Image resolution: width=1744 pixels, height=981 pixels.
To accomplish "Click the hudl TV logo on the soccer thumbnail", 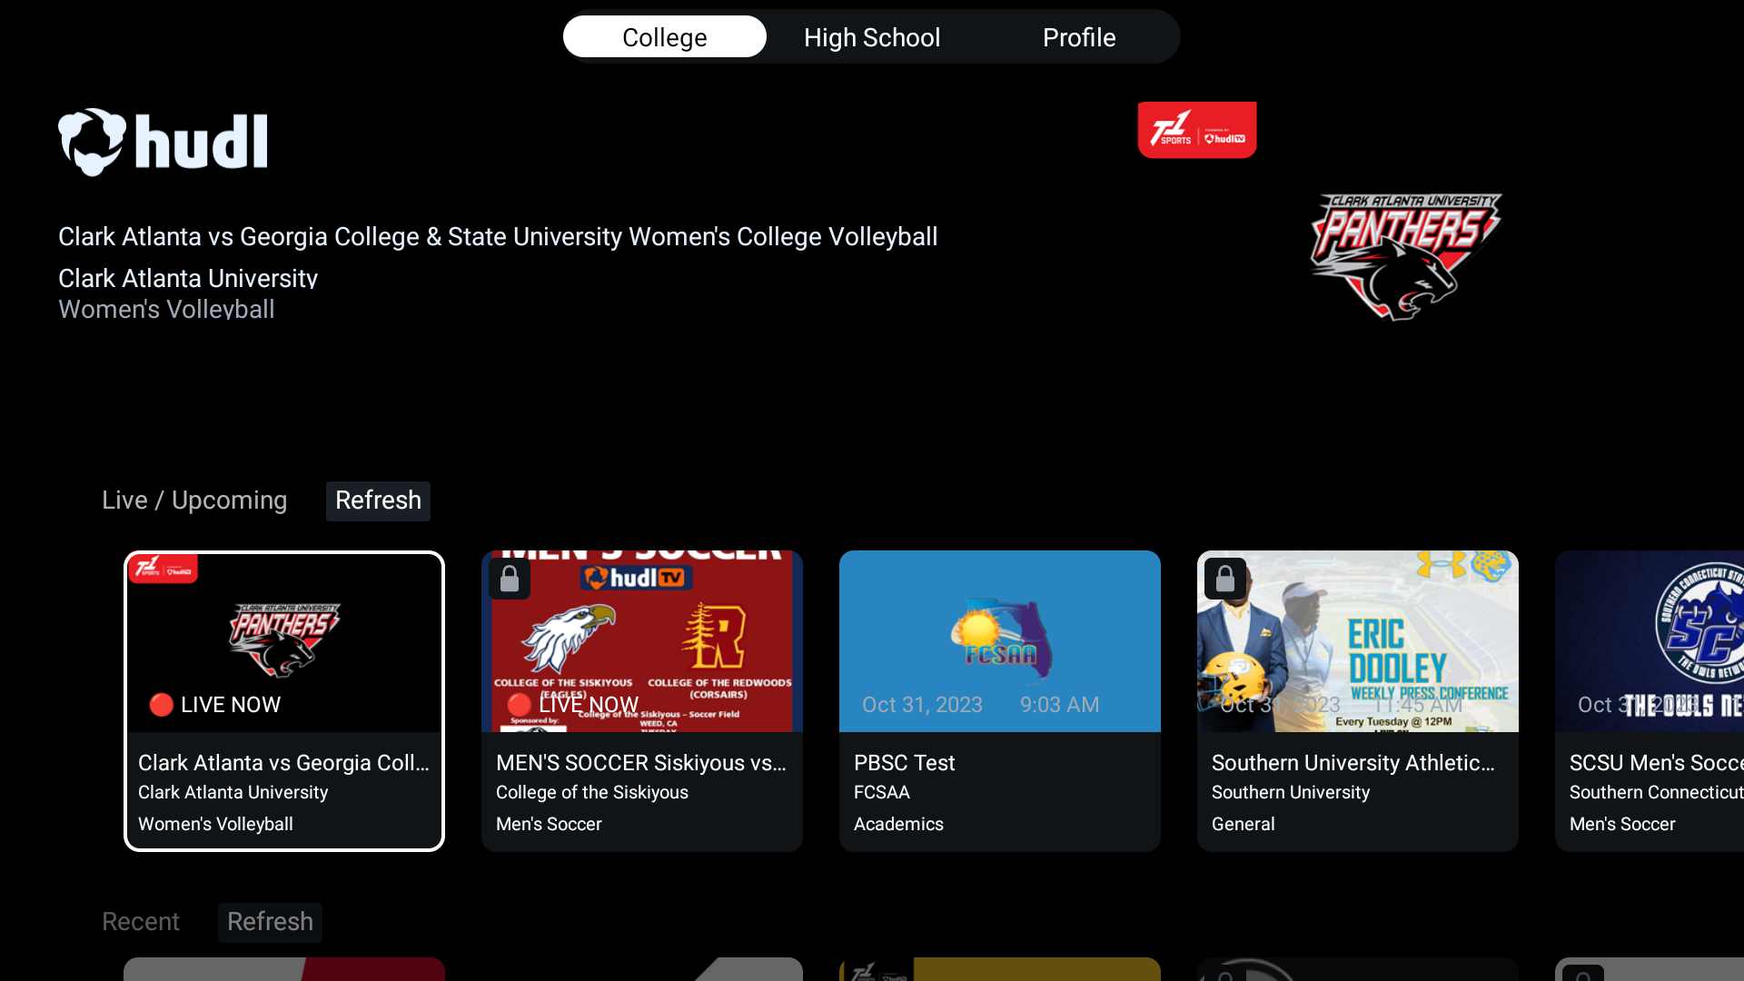I will pos(636,577).
